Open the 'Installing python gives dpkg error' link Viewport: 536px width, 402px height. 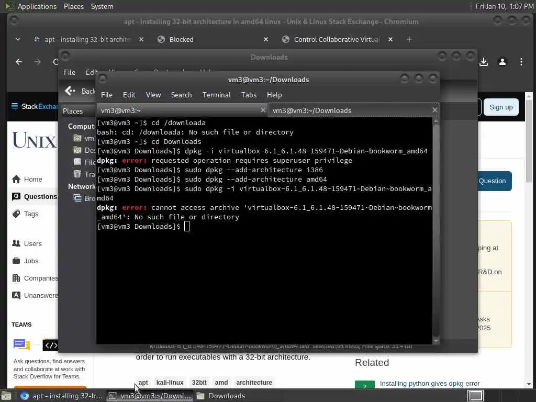[430, 384]
